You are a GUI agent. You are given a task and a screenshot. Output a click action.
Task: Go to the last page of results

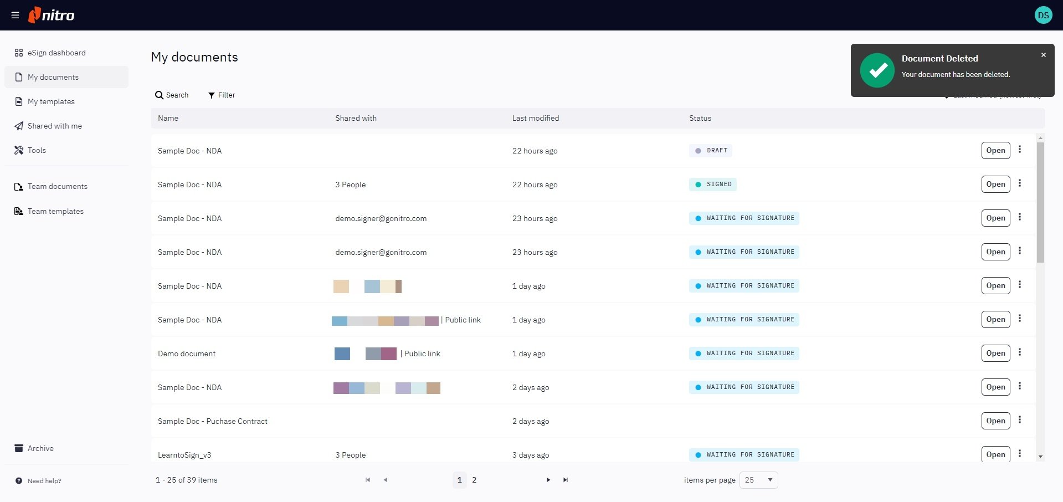(x=565, y=480)
